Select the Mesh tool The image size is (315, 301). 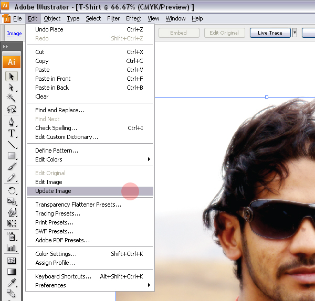click(x=12, y=261)
